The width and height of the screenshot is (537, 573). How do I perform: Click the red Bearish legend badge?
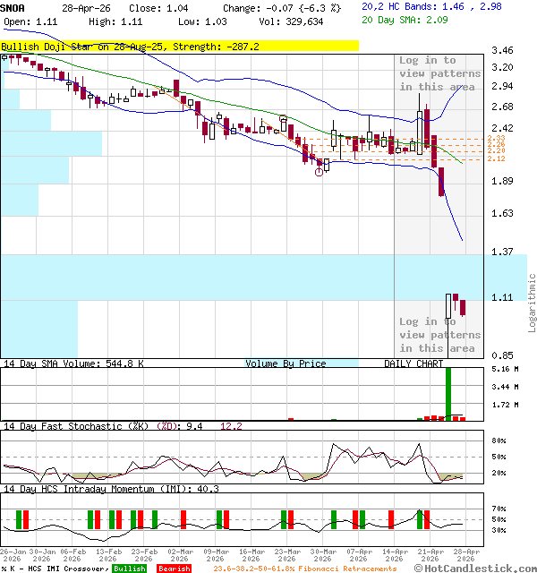pos(174,569)
